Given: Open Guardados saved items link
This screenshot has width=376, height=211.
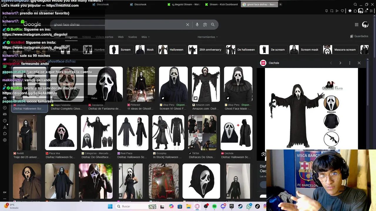Looking at the screenshot, I should [x=359, y=36].
